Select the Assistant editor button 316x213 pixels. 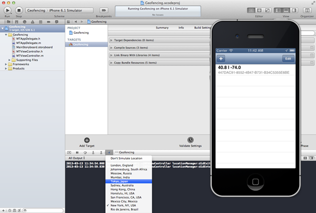coord(259,11)
